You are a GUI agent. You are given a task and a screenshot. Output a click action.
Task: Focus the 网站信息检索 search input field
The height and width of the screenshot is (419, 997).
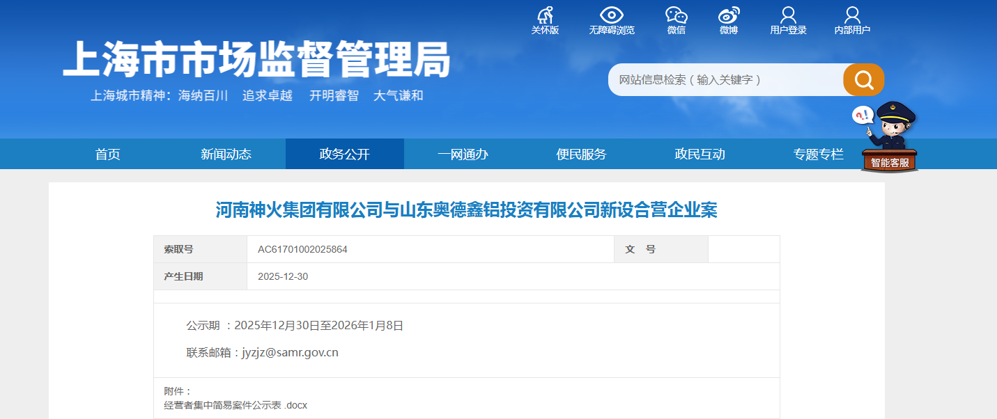(x=725, y=80)
